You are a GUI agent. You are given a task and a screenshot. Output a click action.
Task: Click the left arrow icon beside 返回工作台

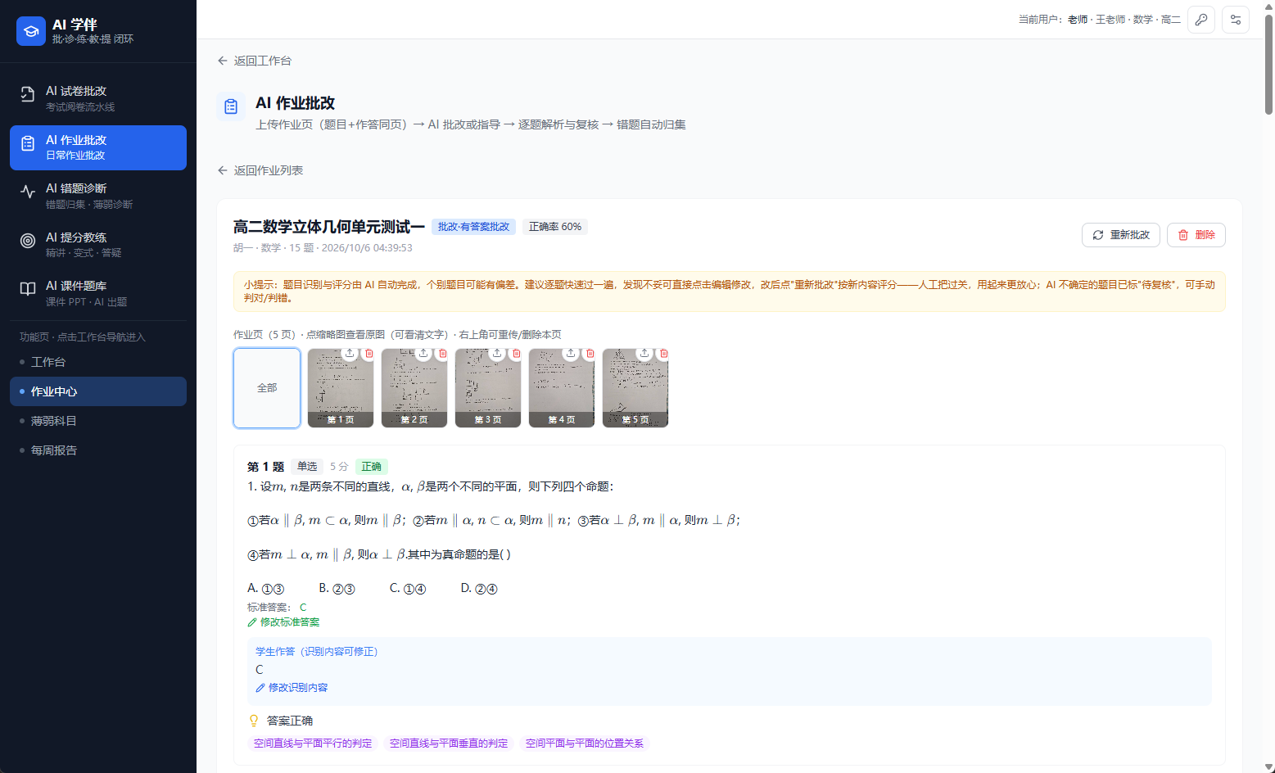pos(223,61)
